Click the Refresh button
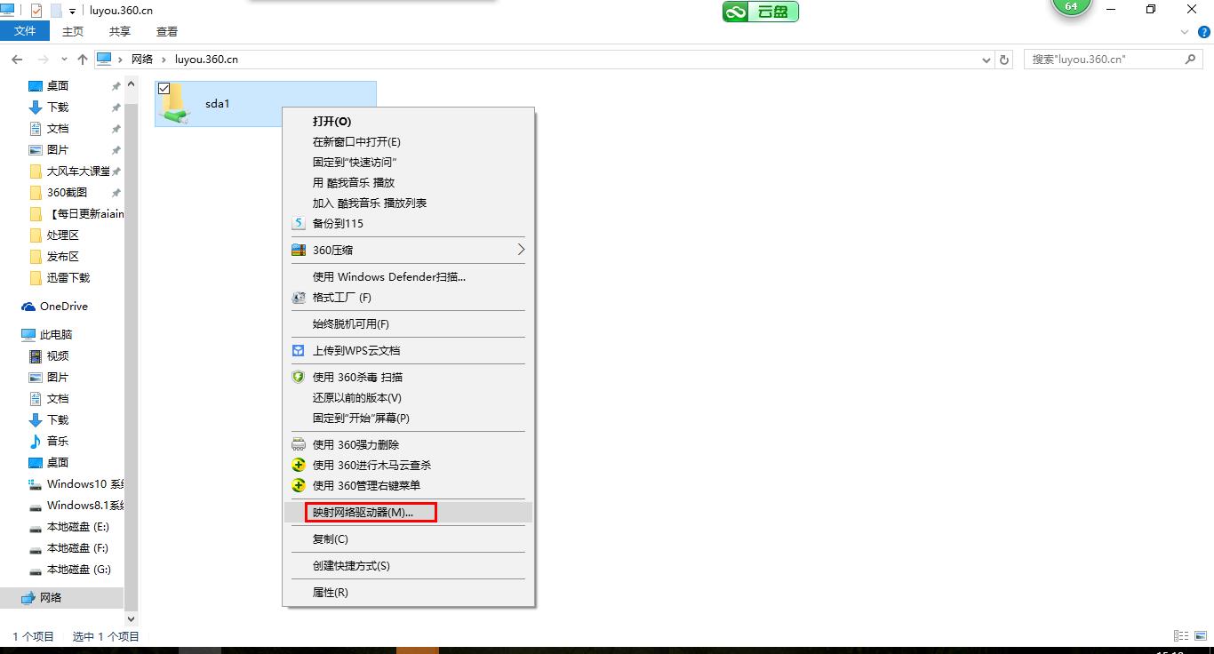 1005,60
